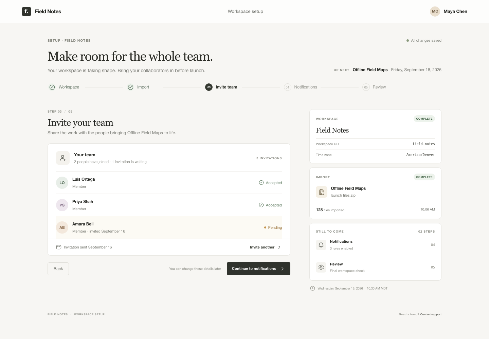The height and width of the screenshot is (339, 489).
Task: Jump to the Notifications step
Action: pos(301,87)
